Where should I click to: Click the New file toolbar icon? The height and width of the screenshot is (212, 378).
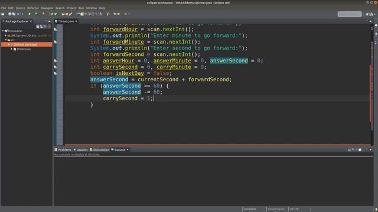coord(3,14)
